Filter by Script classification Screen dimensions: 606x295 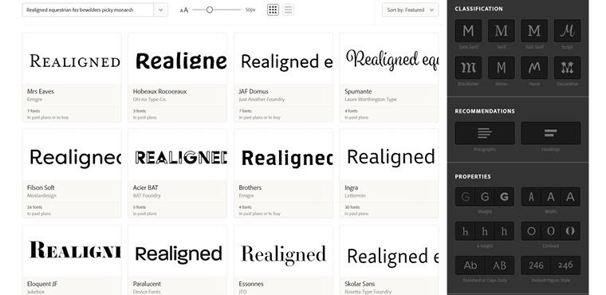[568, 31]
